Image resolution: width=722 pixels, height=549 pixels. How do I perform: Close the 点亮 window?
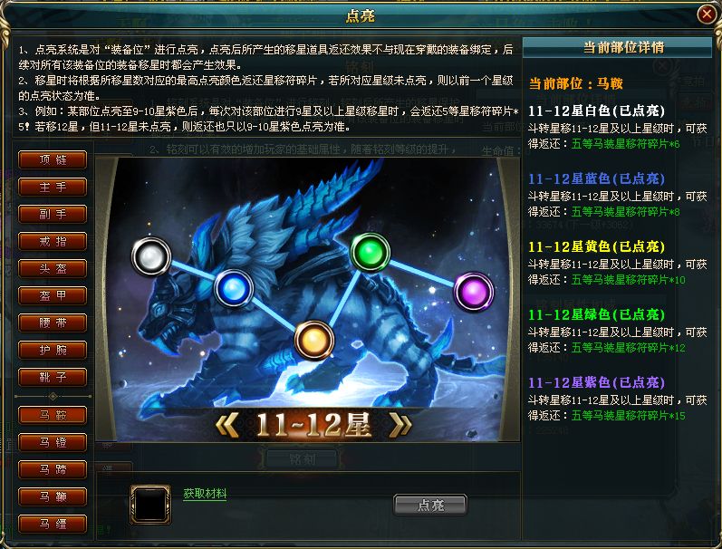pos(707,14)
